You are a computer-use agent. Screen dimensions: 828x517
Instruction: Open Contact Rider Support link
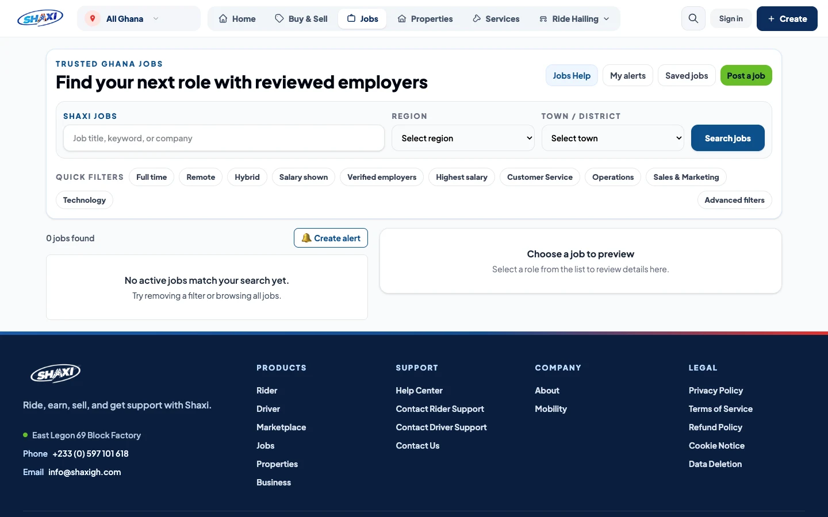point(440,409)
